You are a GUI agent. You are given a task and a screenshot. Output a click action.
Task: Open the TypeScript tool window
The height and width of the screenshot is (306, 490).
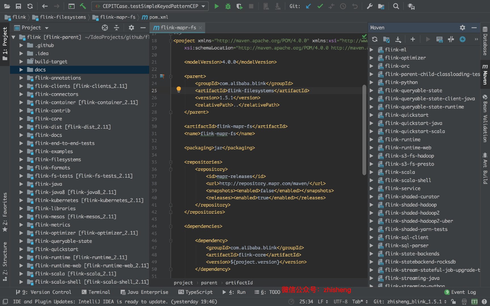pos(195,292)
